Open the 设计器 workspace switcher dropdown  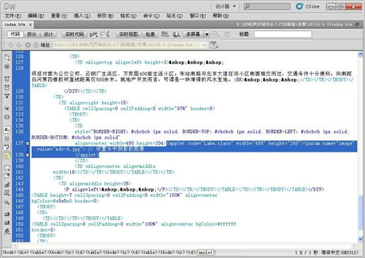tap(225, 6)
